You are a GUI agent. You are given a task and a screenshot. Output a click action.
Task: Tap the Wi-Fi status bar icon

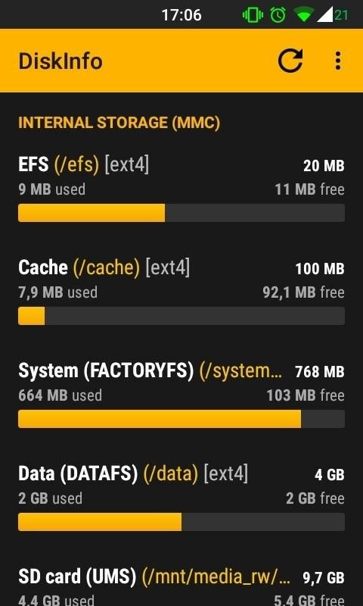[303, 15]
